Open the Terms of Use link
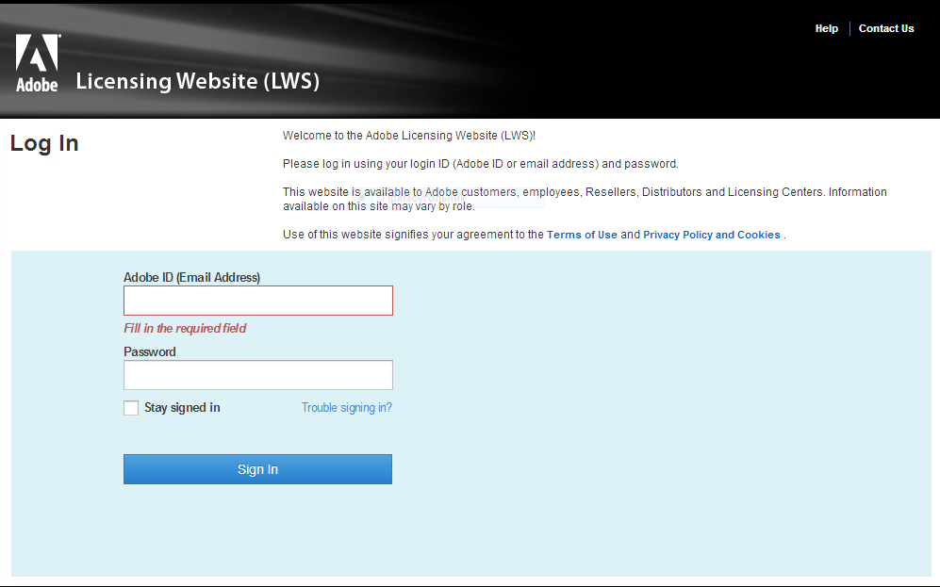 582,235
